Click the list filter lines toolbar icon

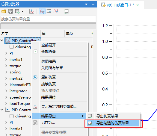pyautogui.click(x=49, y=11)
